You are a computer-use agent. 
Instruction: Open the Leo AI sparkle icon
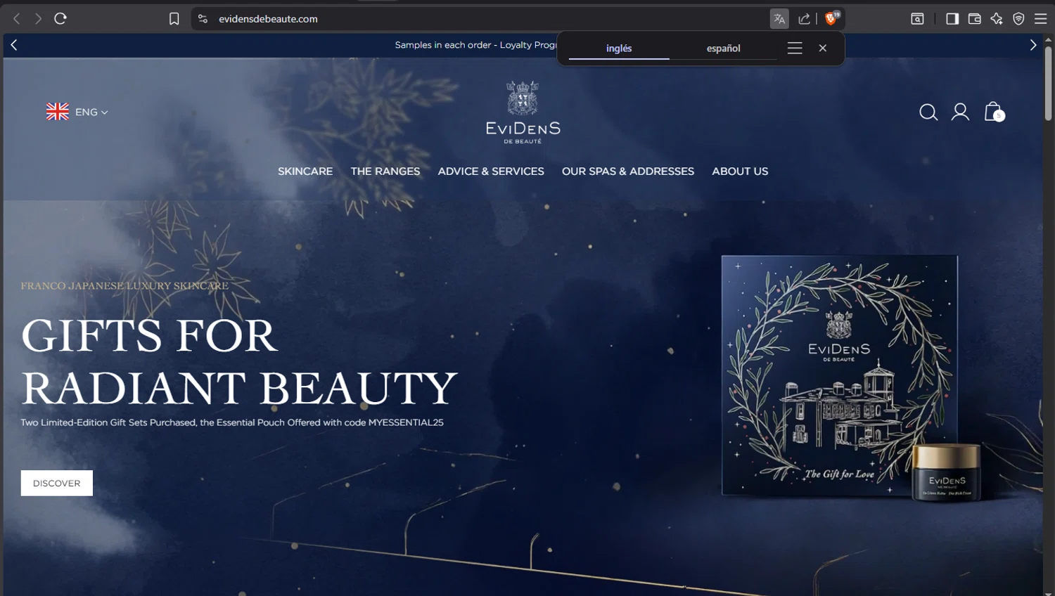pos(997,19)
